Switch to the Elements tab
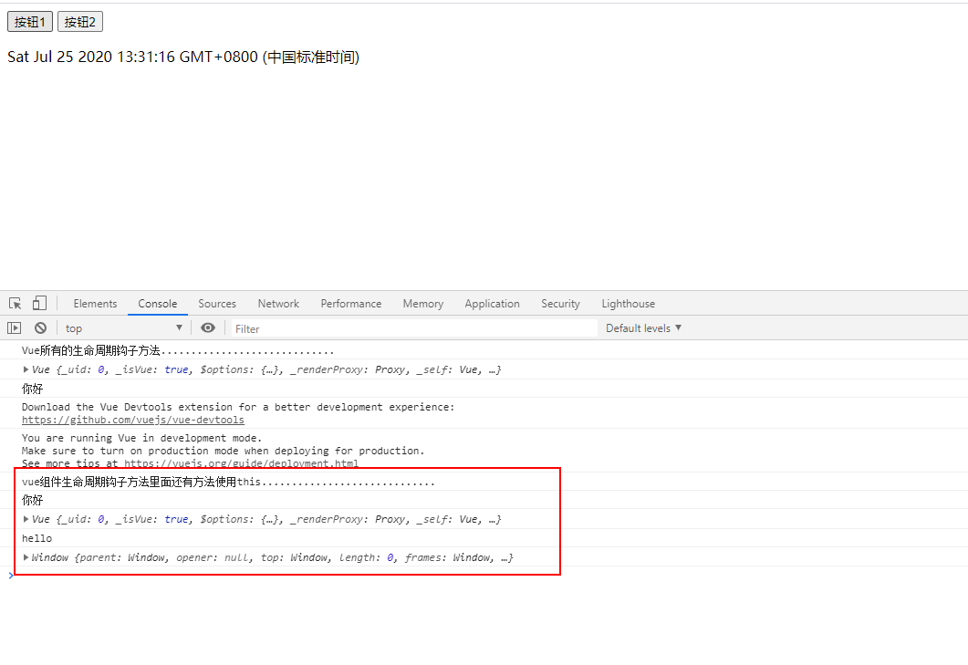Viewport: 968px width, 665px height. pos(95,304)
